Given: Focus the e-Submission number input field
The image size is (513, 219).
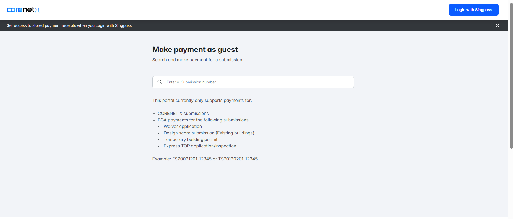Looking at the screenshot, I should click(257, 82).
